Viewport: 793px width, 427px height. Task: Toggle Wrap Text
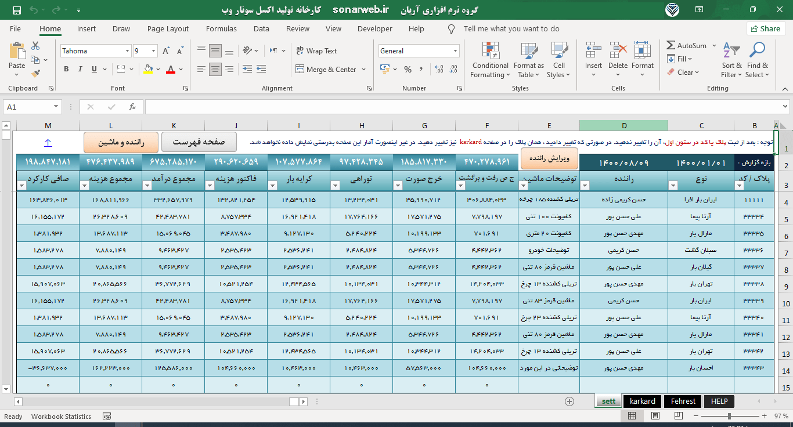point(316,51)
